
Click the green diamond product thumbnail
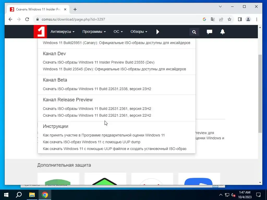(105, 179)
